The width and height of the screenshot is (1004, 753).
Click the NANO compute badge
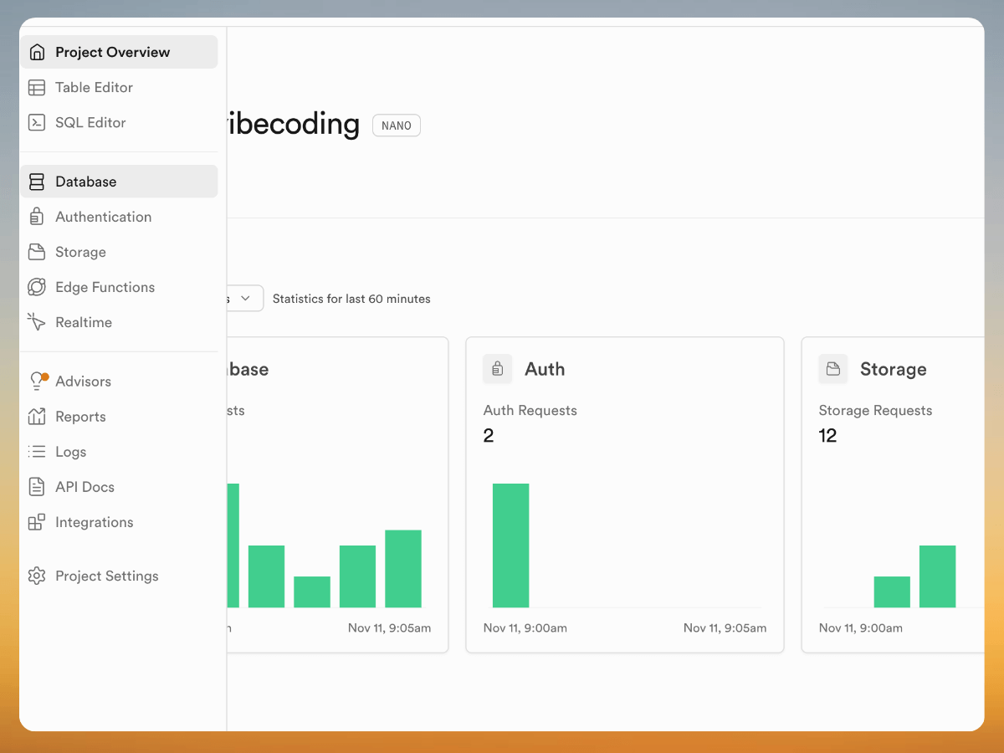pyautogui.click(x=396, y=125)
